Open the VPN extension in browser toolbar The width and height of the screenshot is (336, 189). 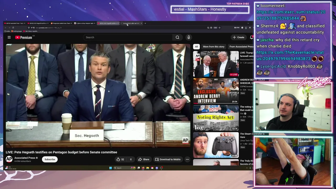237,28
